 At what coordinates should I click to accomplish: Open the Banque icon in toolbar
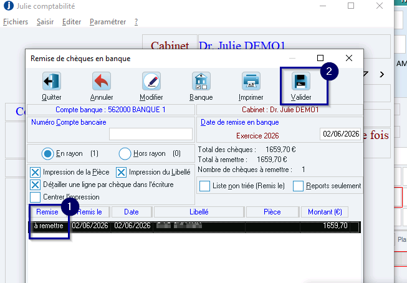pos(201,81)
